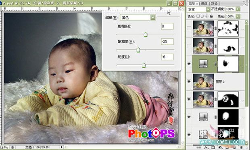
Task: Click the link layers icon in the panel footer
Action: [199, 148]
